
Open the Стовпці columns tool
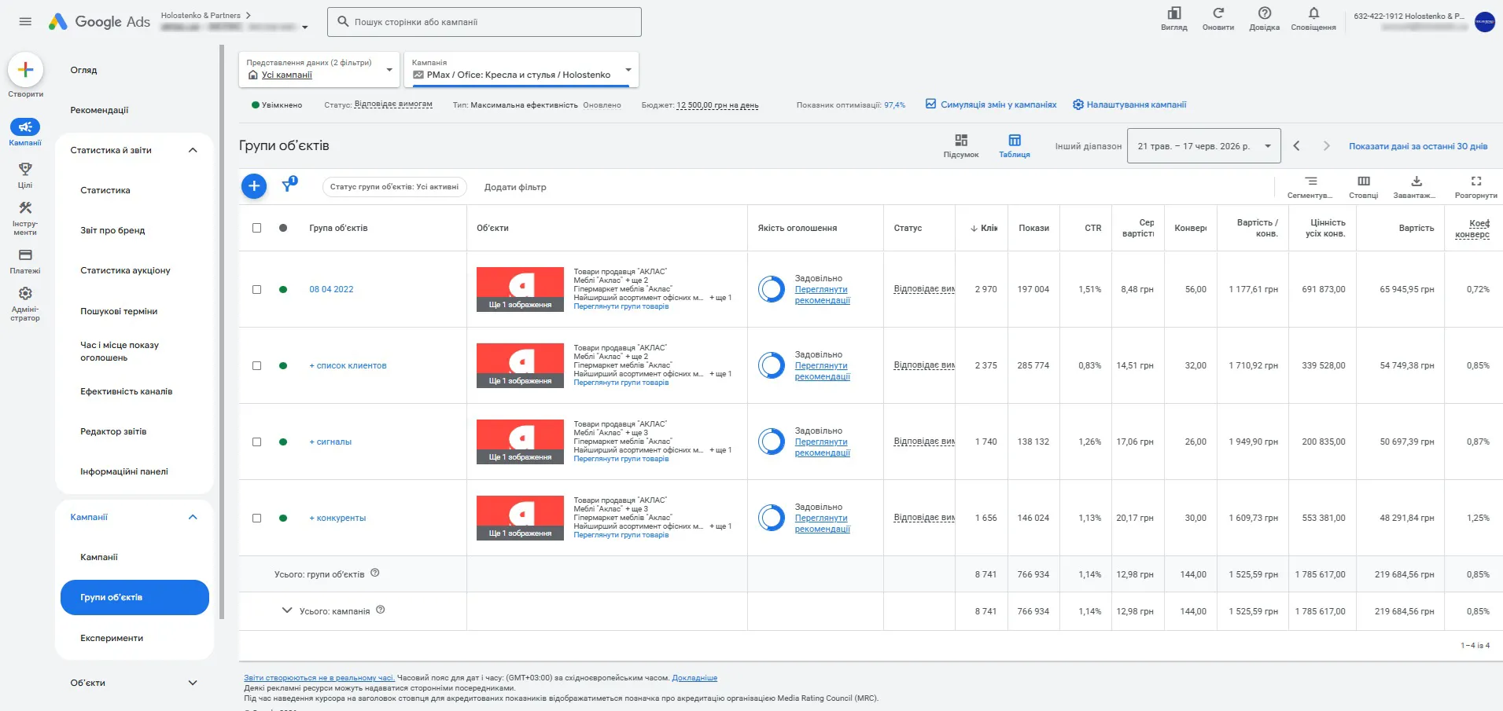pos(1364,186)
